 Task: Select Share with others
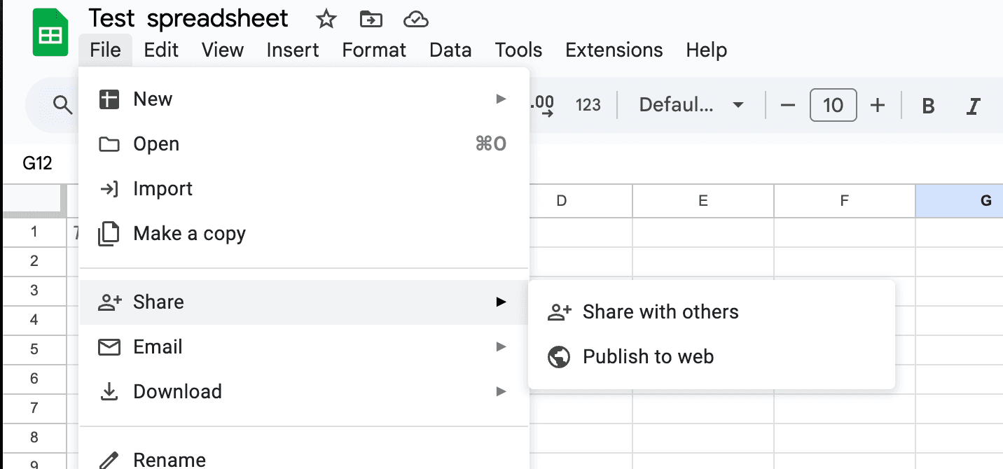pos(660,312)
